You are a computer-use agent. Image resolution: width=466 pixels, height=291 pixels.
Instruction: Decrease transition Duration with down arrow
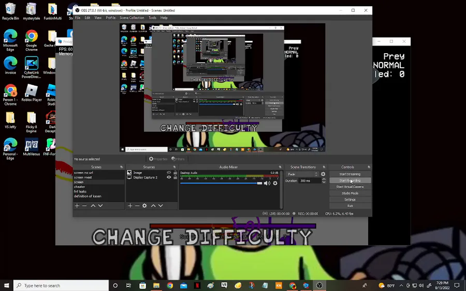coord(324,182)
